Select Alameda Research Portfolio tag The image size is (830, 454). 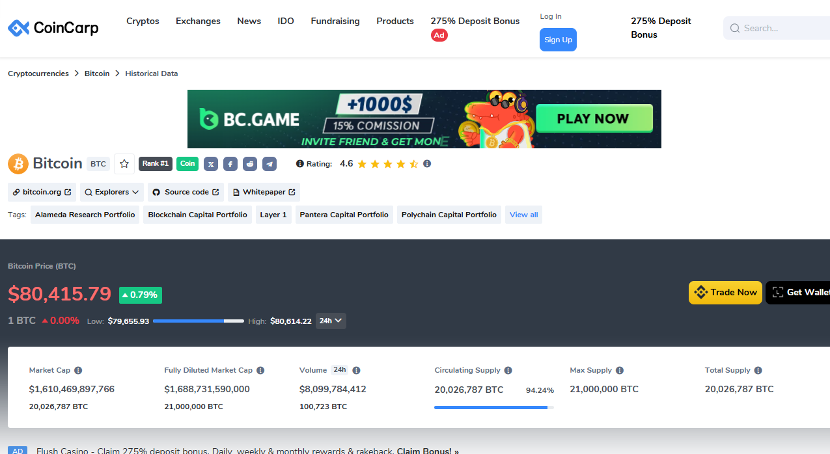[x=85, y=215]
